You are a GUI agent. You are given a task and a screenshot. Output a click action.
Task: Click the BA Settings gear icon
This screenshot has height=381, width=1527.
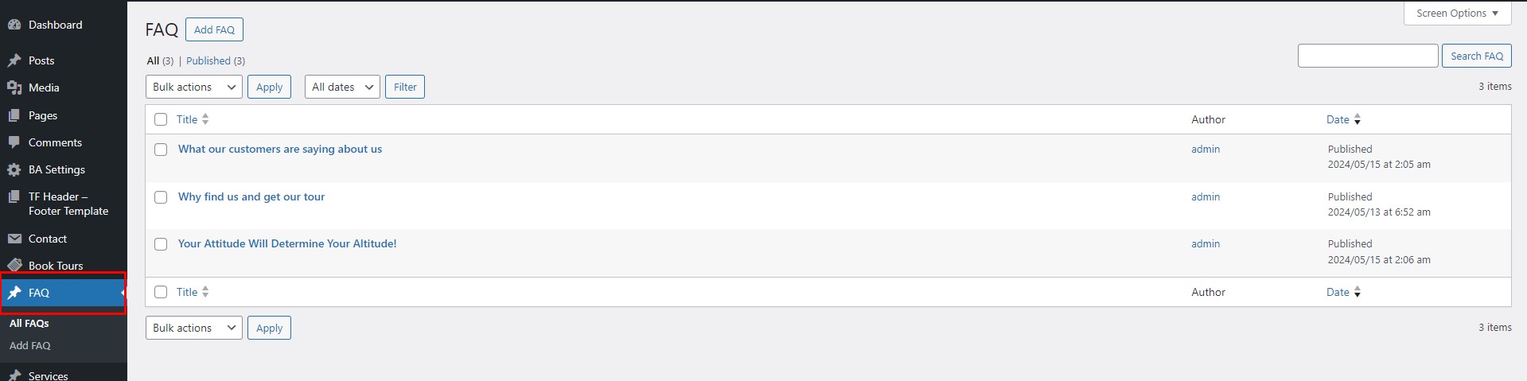(x=14, y=169)
